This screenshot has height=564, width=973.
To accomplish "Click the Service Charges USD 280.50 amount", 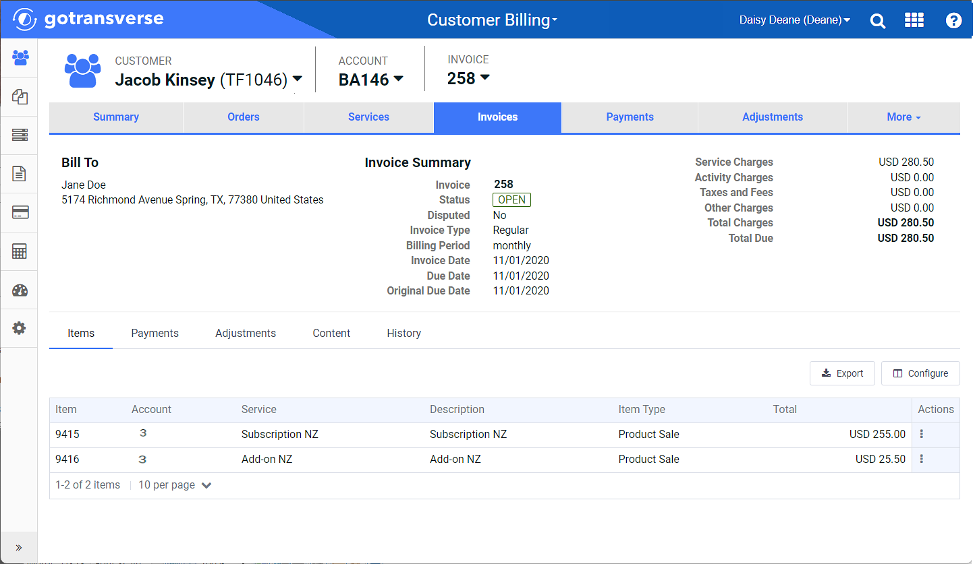I will [x=906, y=162].
